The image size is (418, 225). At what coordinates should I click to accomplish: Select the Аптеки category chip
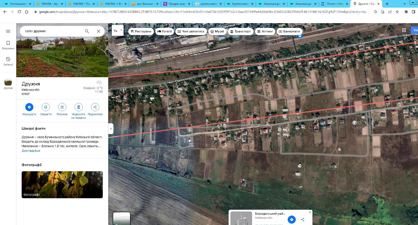click(265, 31)
